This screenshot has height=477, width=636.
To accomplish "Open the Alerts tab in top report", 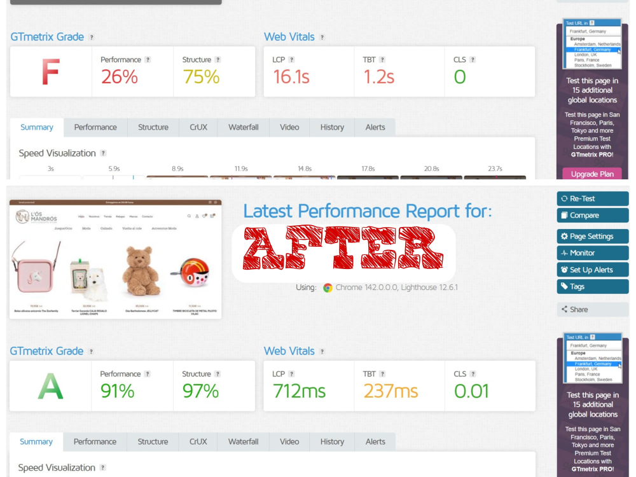I will (375, 127).
